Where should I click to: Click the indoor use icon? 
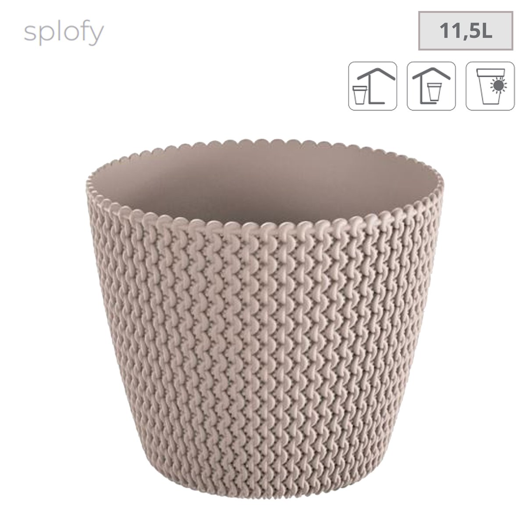pos(431,85)
